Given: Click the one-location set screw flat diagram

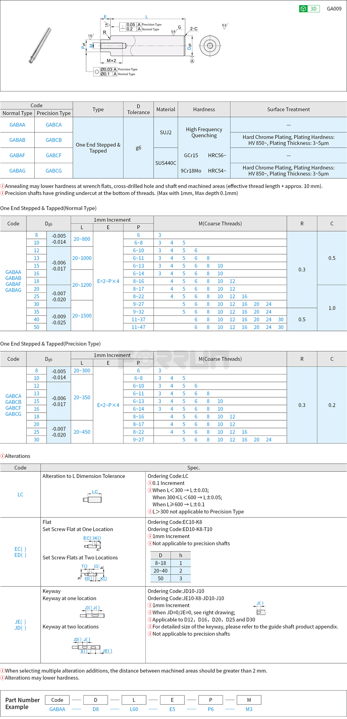Looking at the screenshot, I should (92, 543).
